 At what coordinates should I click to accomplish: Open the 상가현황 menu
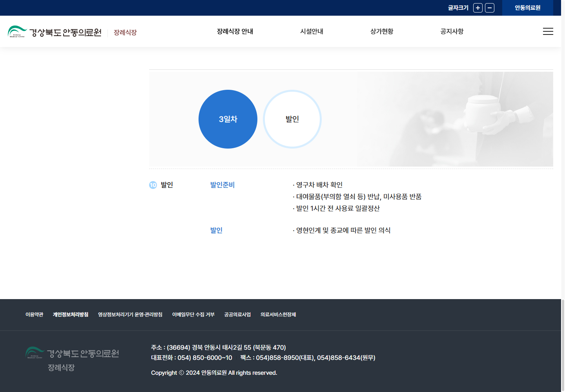pyautogui.click(x=382, y=31)
